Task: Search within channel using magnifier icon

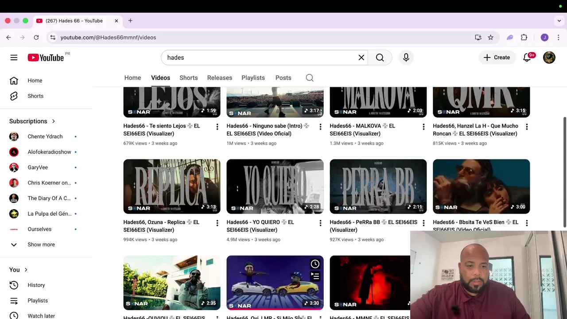Action: [x=310, y=78]
